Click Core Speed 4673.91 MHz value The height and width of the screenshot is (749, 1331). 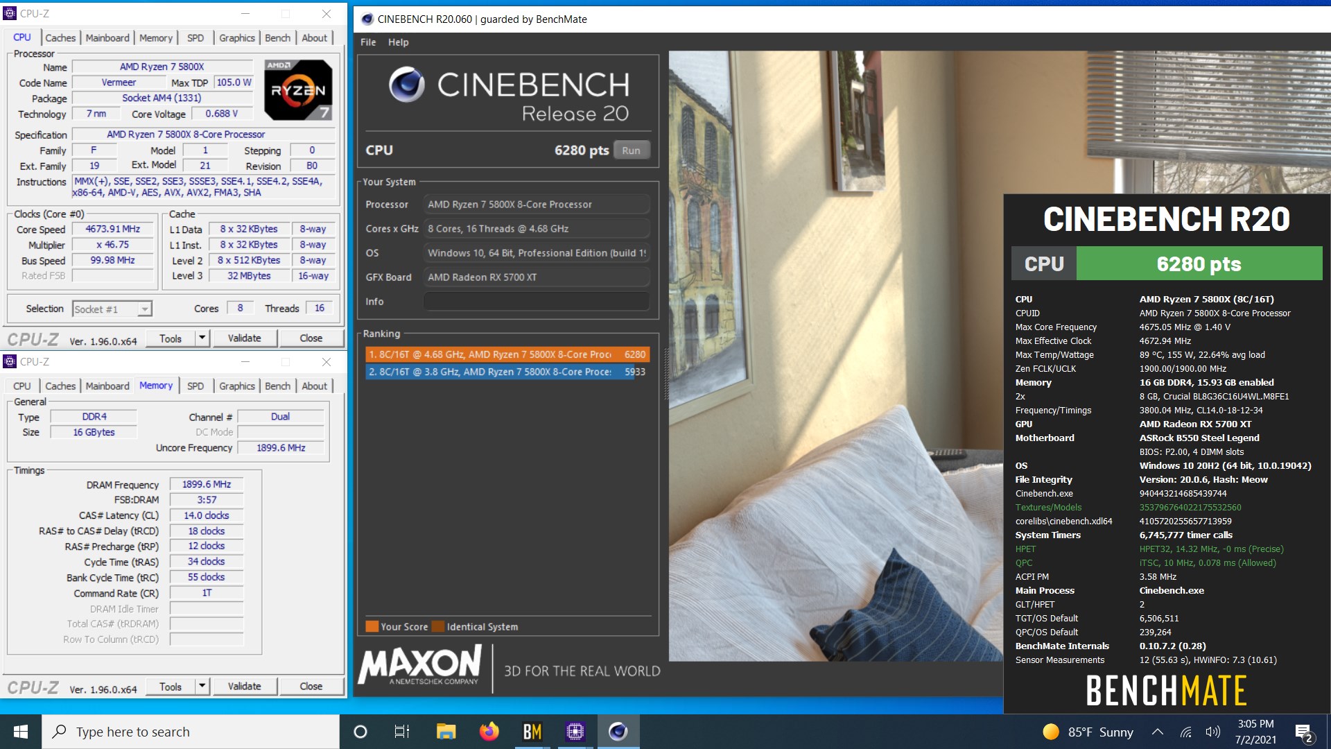113,229
